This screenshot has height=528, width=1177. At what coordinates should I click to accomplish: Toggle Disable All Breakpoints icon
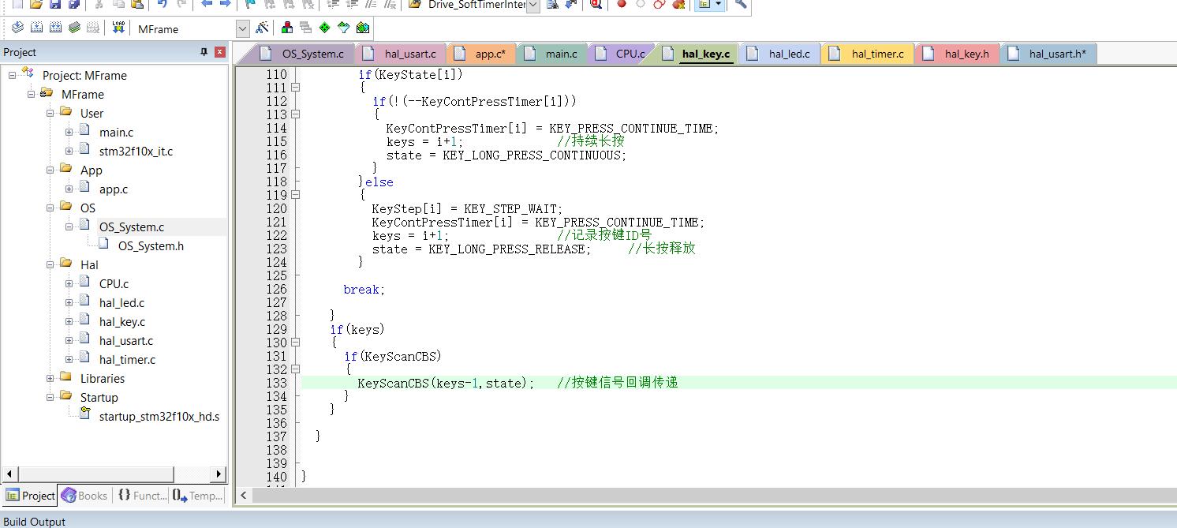[659, 4]
